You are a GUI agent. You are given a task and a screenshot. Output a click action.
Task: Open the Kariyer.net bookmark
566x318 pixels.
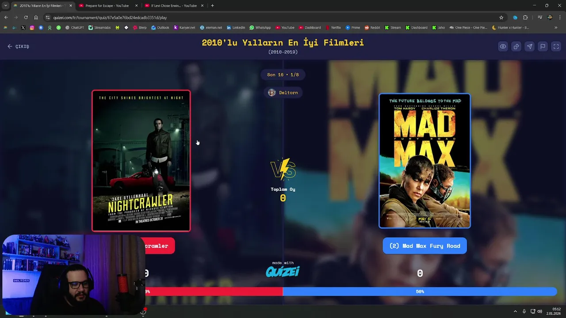pos(184,27)
